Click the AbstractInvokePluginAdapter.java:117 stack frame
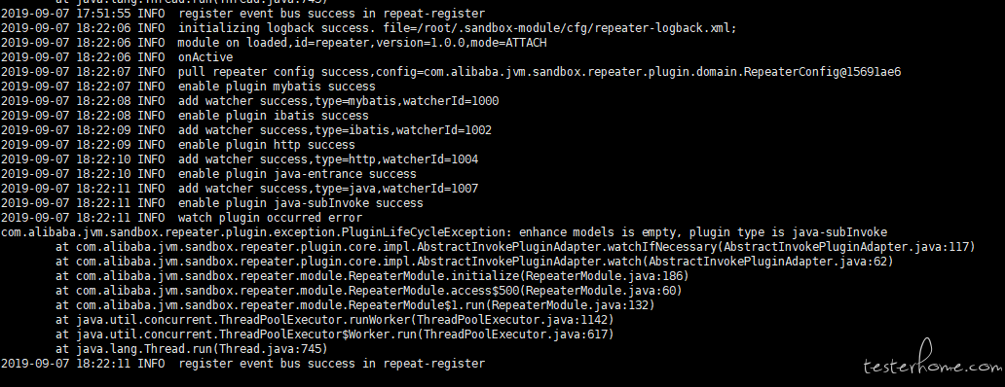 pos(515,247)
